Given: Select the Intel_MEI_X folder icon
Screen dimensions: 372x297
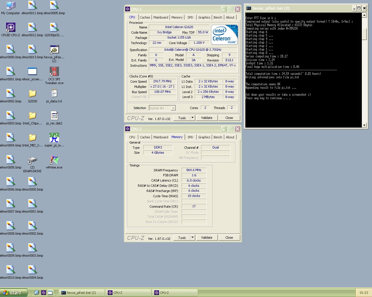Looking at the screenshot, I should coord(32,140).
